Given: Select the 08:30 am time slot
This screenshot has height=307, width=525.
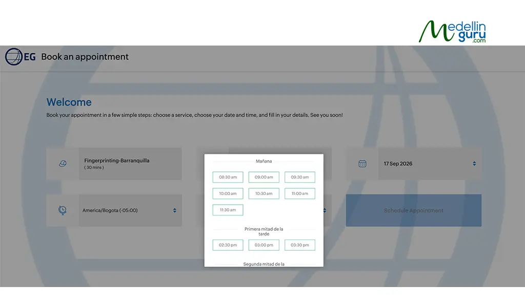Looking at the screenshot, I should [x=228, y=177].
